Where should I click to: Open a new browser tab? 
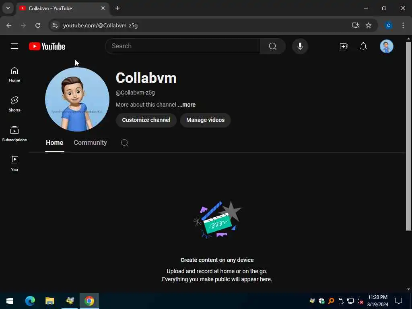tap(117, 8)
